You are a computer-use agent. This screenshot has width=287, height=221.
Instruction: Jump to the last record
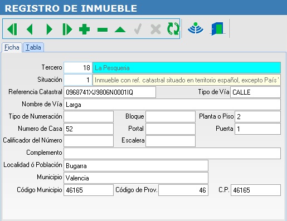(x=67, y=29)
